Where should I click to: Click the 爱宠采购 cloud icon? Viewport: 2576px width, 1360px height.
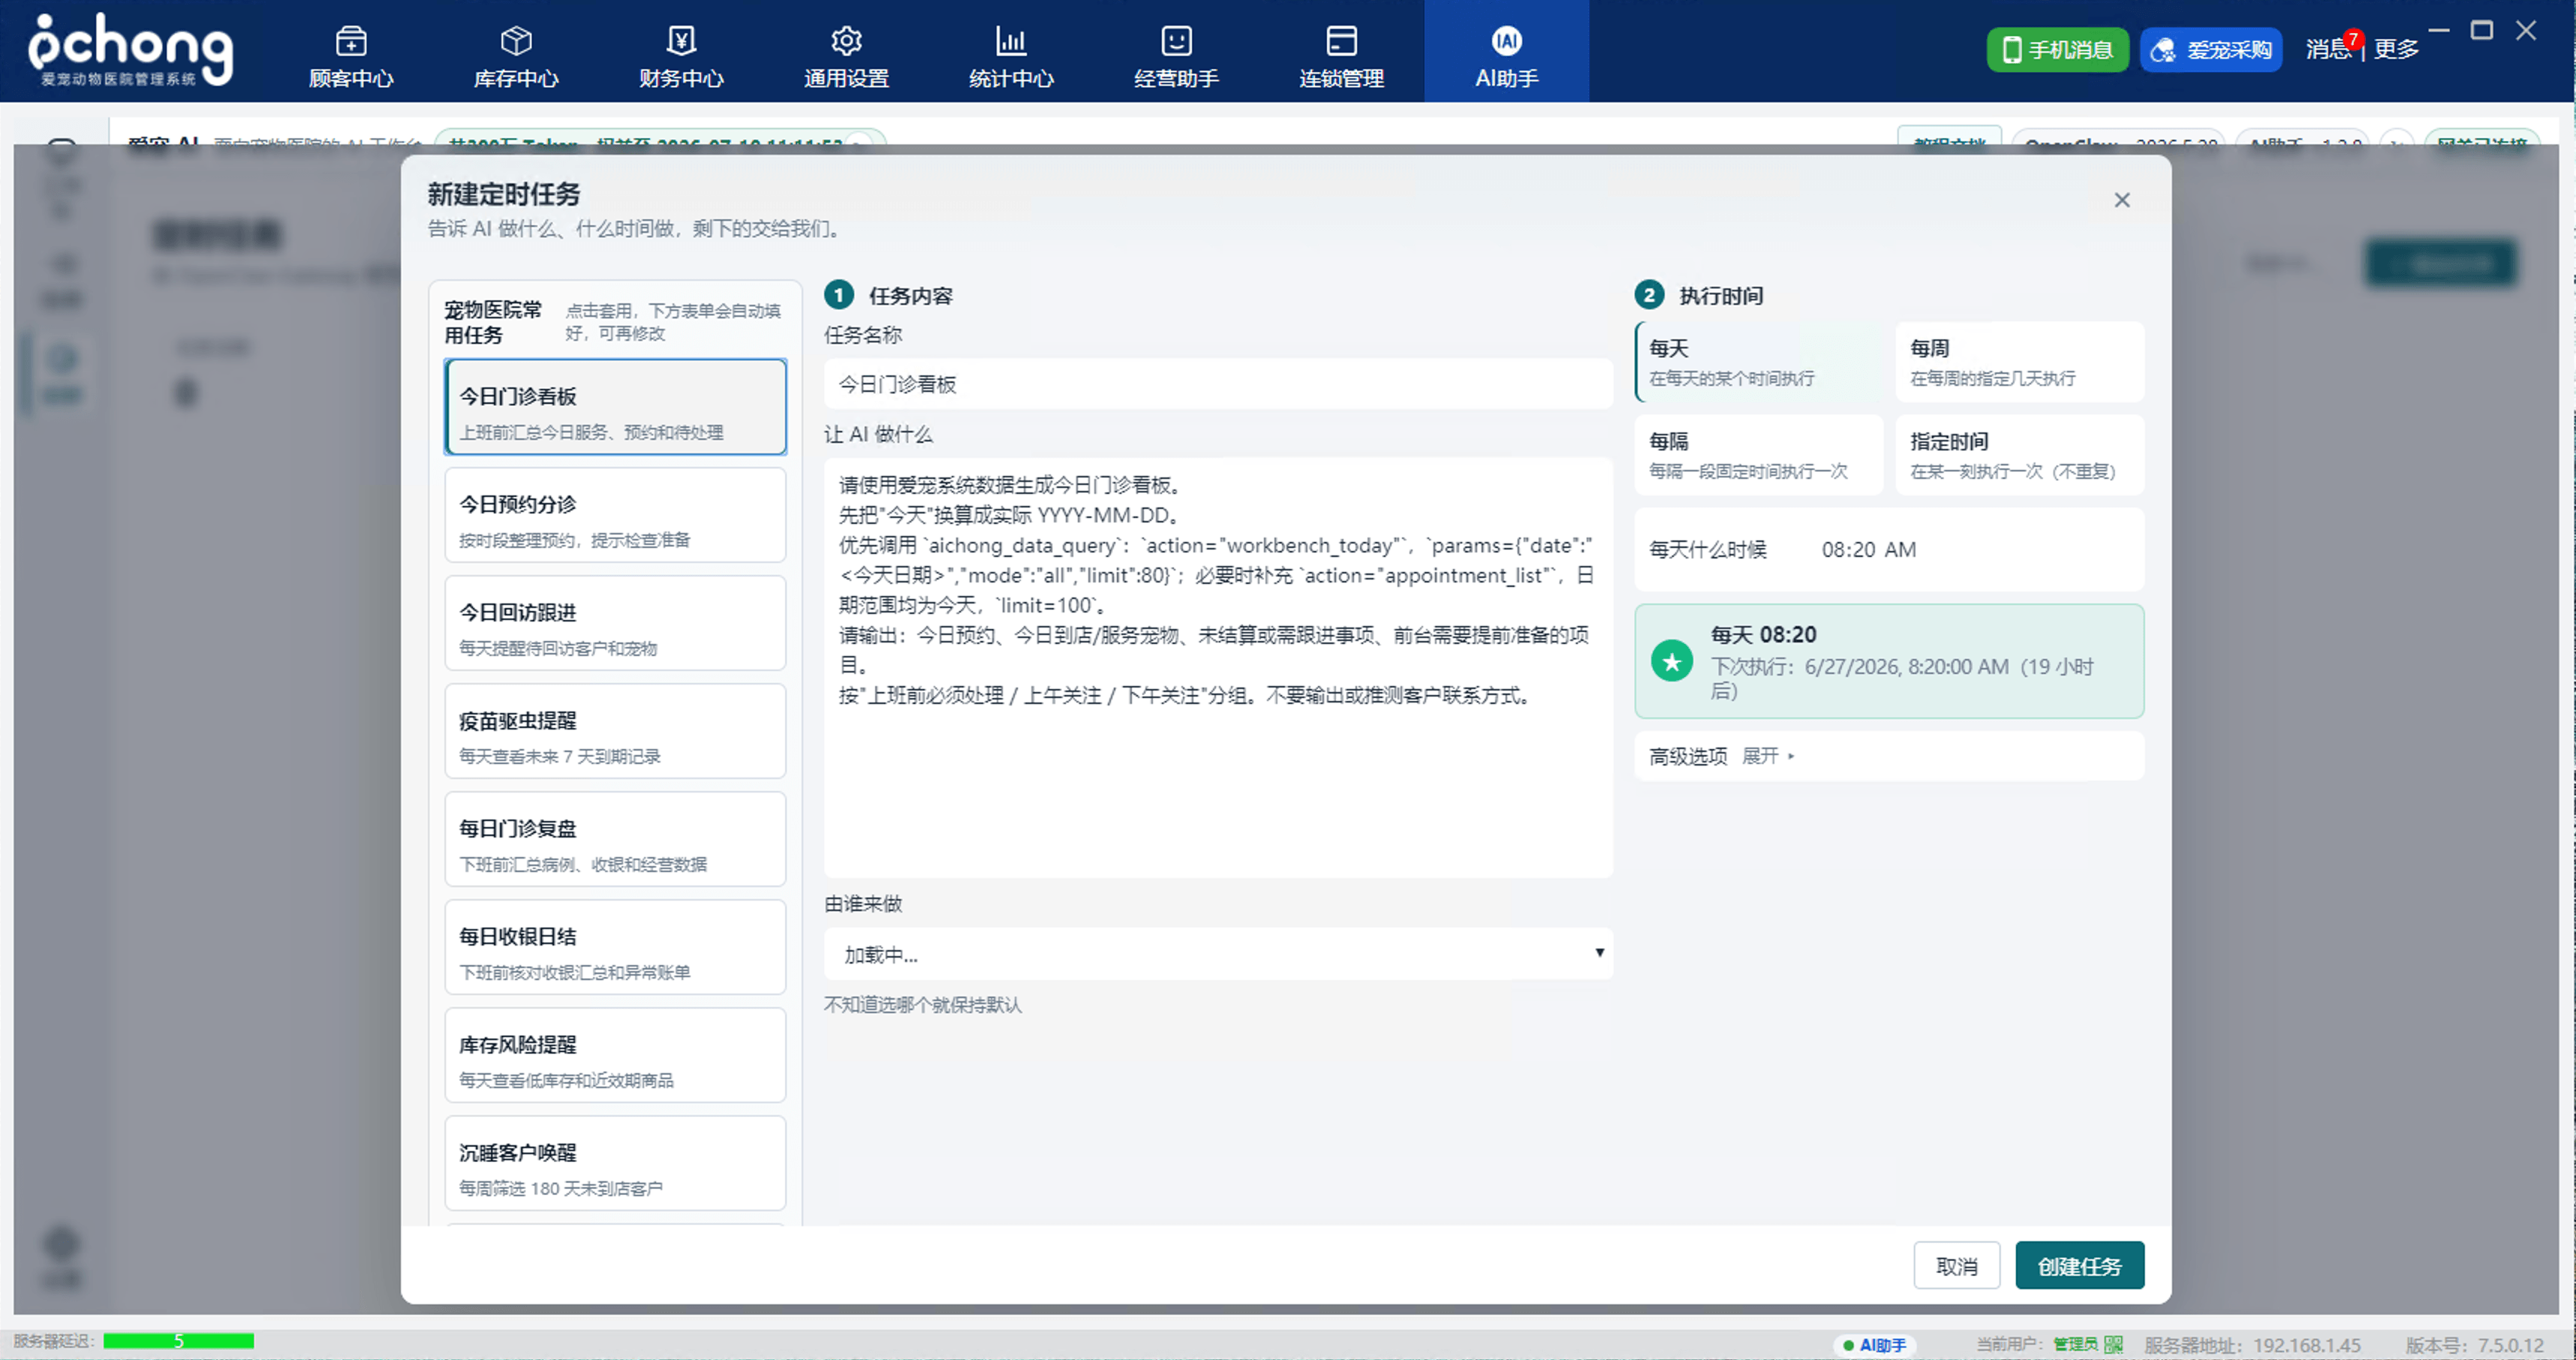click(x=2163, y=50)
